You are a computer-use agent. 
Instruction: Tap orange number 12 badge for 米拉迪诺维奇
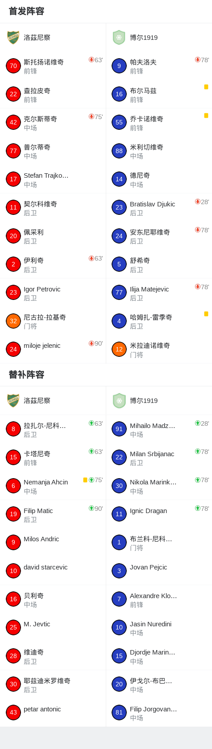[x=119, y=349]
